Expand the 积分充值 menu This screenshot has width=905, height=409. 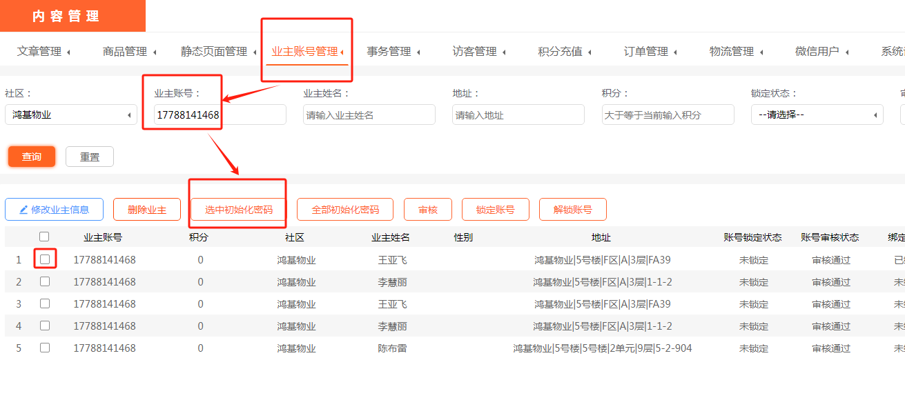point(560,52)
